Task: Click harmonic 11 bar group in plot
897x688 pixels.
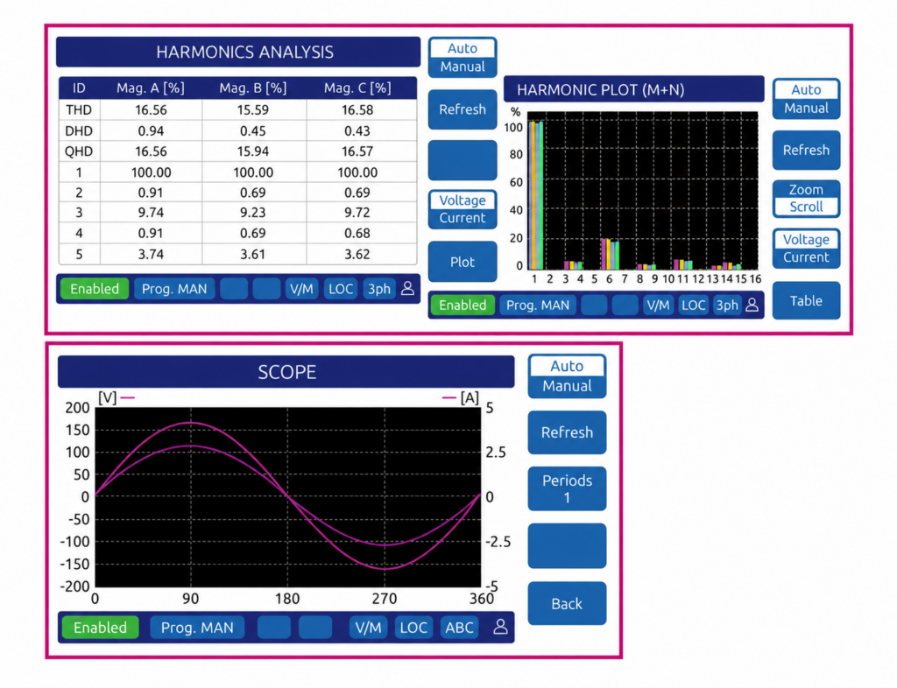Action: [683, 264]
